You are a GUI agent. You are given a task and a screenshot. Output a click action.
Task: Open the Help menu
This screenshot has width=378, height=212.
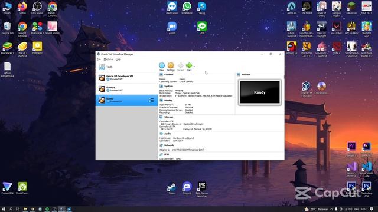[118, 59]
